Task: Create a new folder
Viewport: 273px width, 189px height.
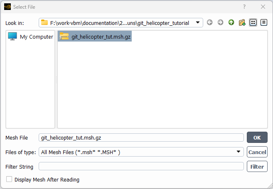Action: (242, 22)
